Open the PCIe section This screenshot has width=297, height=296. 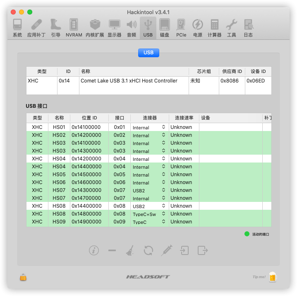pos(181,28)
